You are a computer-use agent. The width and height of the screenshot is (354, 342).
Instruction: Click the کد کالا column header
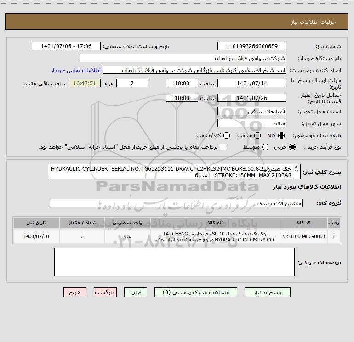(x=303, y=223)
